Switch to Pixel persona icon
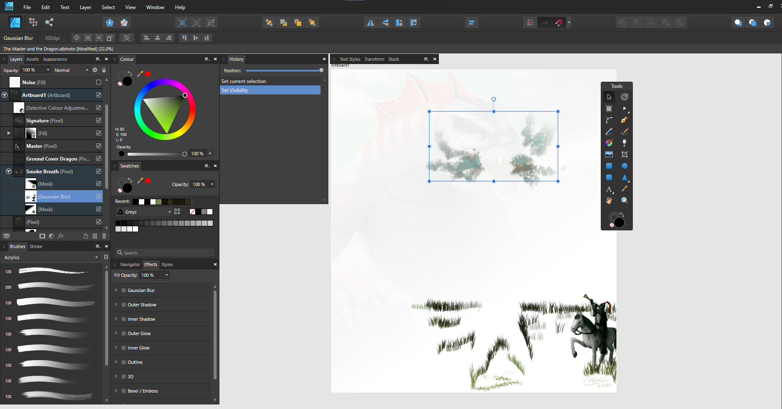The image size is (782, 409). (33, 23)
